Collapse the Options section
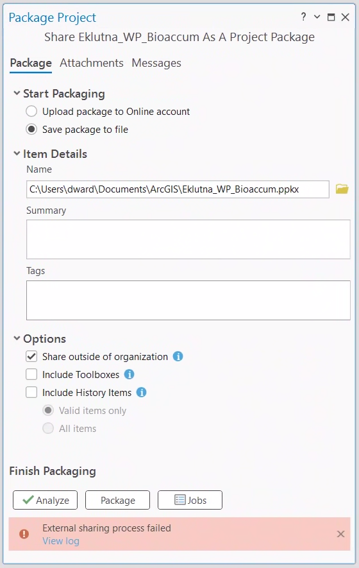 click(x=17, y=338)
